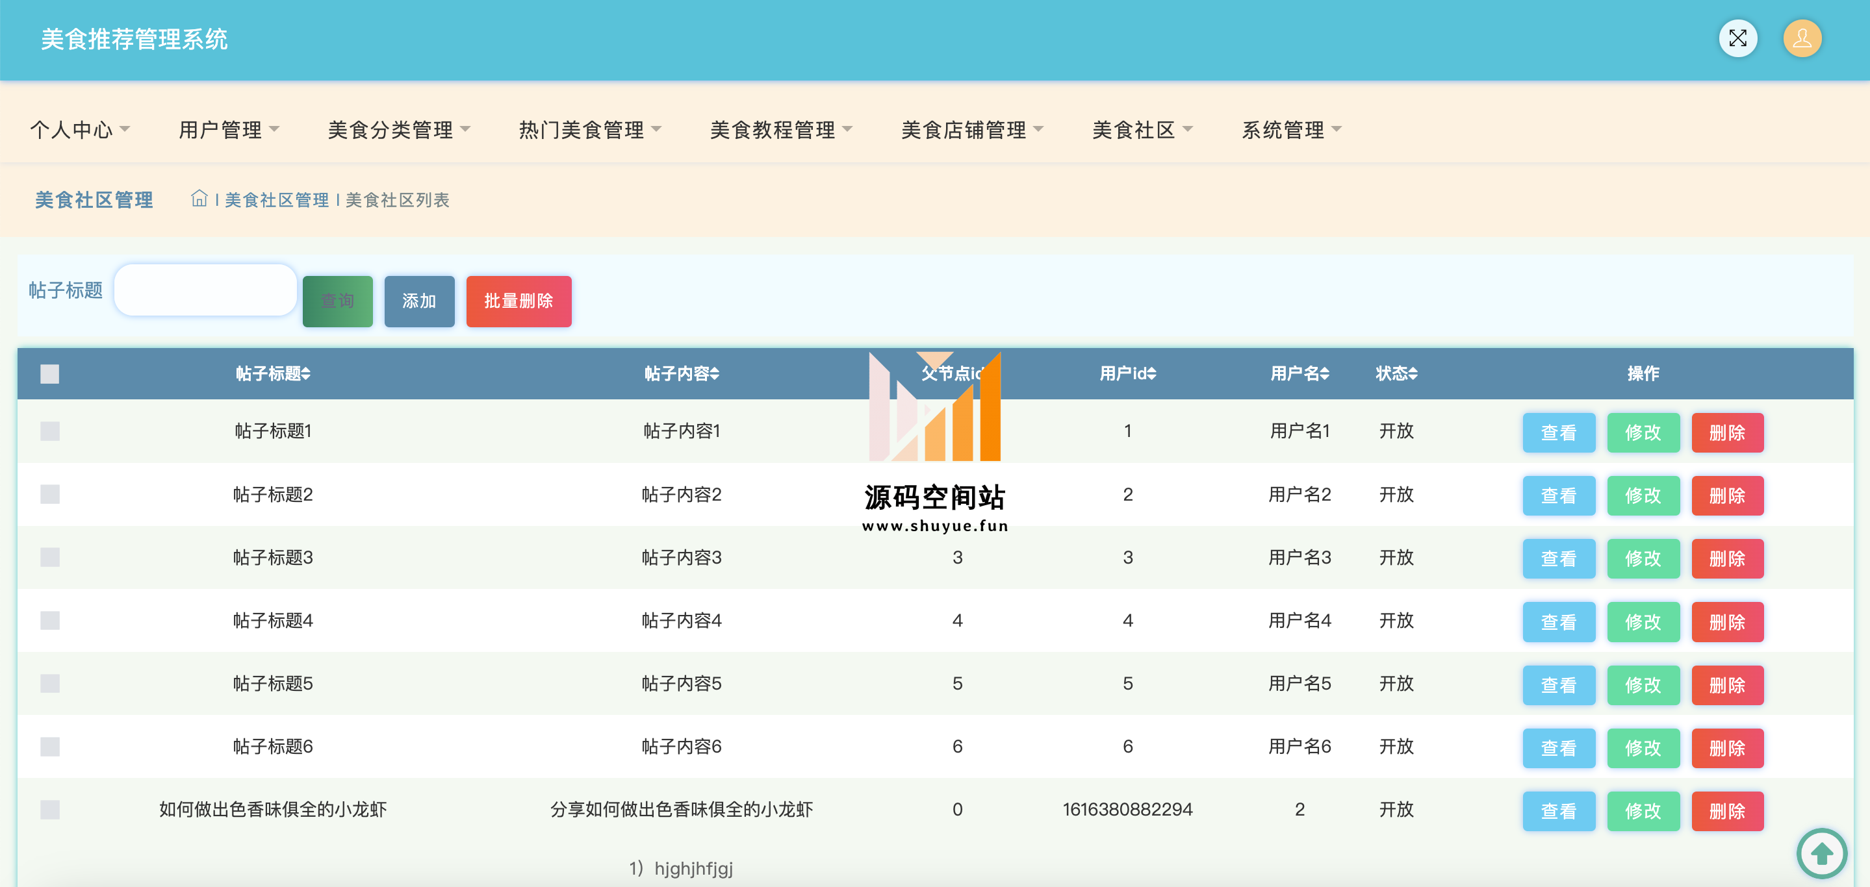This screenshot has height=887, width=1870.
Task: Select the 分享如何做出色香味俱全的小龙虾 content cell
Action: tap(681, 809)
